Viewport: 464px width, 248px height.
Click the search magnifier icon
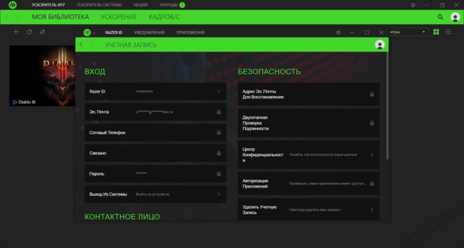coord(440,17)
